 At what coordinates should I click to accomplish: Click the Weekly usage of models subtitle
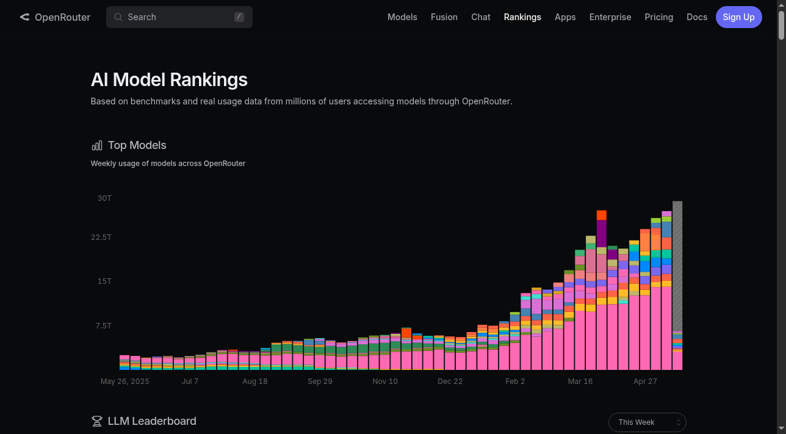(168, 164)
